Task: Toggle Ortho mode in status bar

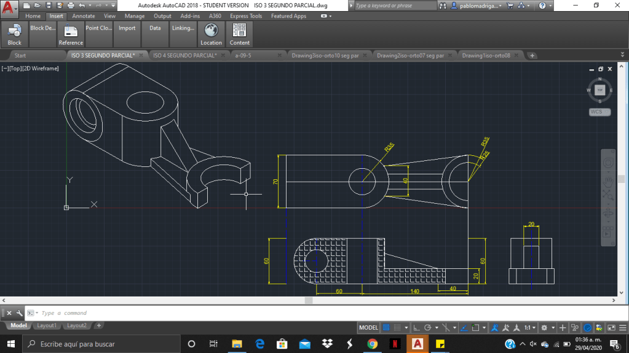Action: [417, 328]
